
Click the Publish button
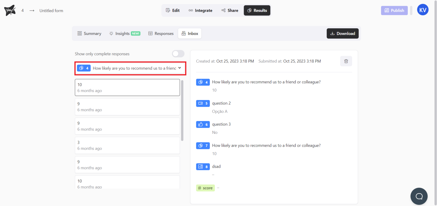click(x=394, y=10)
